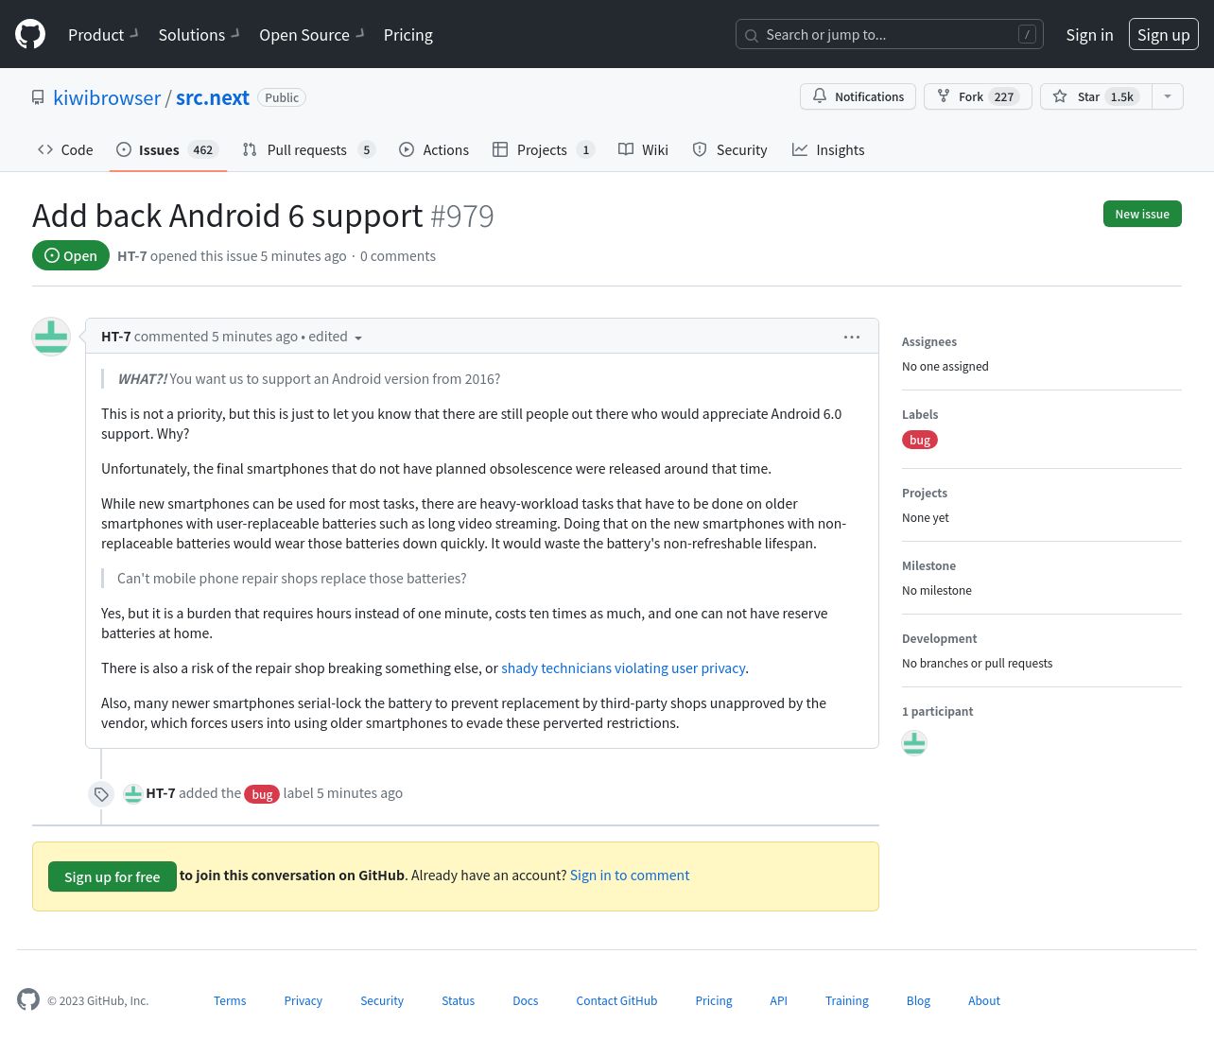Image resolution: width=1214 pixels, height=1058 pixels.
Task: Open the Actions tab
Action: pos(434,149)
